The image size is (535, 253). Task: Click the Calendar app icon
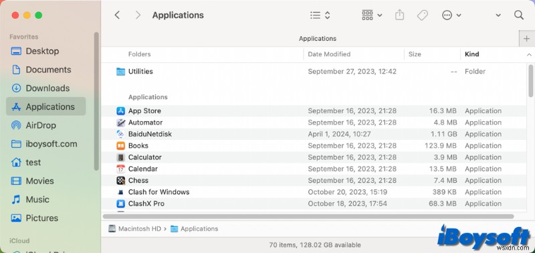tap(120, 169)
